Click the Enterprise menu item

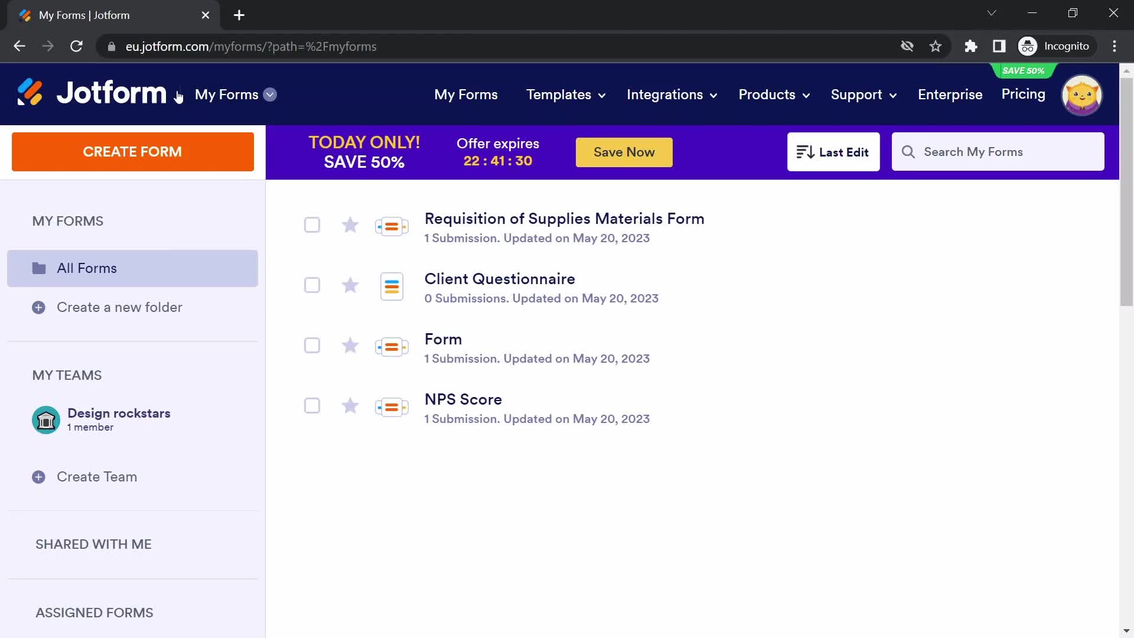[x=950, y=95]
